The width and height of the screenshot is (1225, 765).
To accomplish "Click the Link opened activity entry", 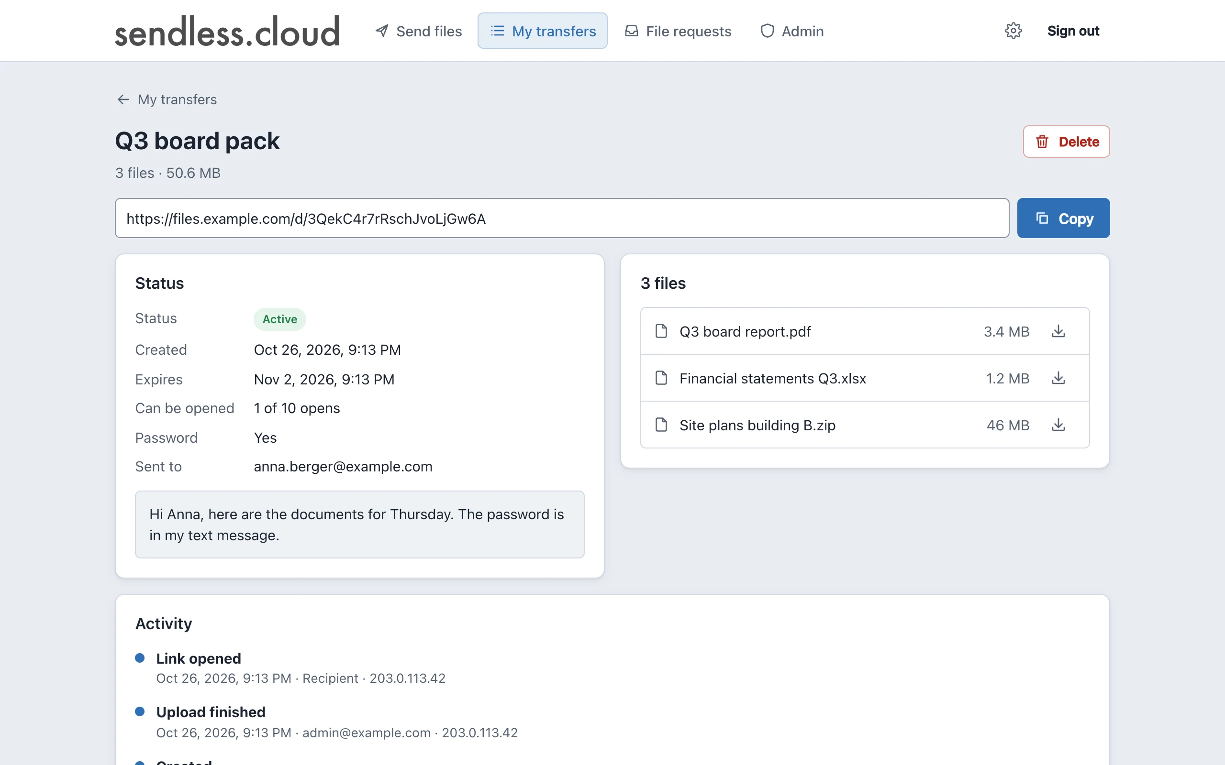I will tap(199, 658).
